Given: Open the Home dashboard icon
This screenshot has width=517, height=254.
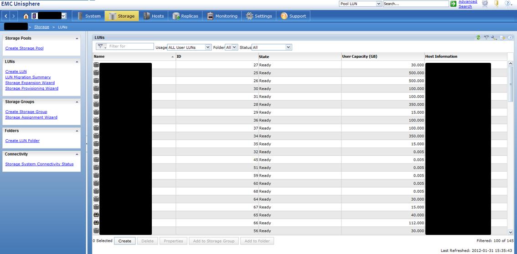Looking at the screenshot, I should click(26, 16).
